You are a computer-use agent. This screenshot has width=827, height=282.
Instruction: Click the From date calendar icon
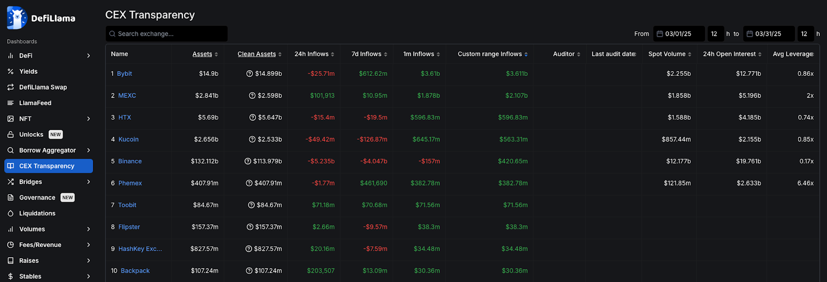[x=660, y=34]
